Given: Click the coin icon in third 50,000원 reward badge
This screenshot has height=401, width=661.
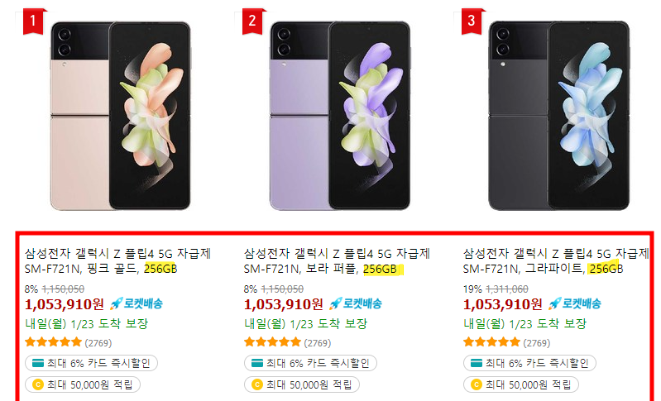Looking at the screenshot, I should pyautogui.click(x=477, y=384).
